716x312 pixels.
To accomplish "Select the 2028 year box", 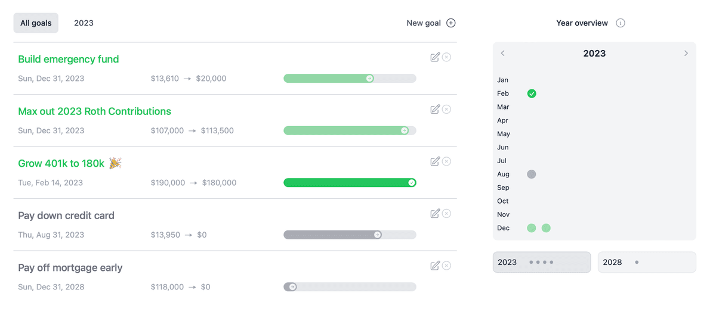I will click(647, 263).
